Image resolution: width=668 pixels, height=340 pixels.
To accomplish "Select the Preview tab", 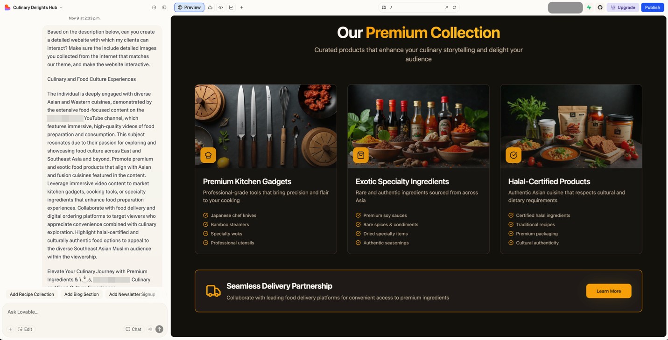I will coord(189,7).
